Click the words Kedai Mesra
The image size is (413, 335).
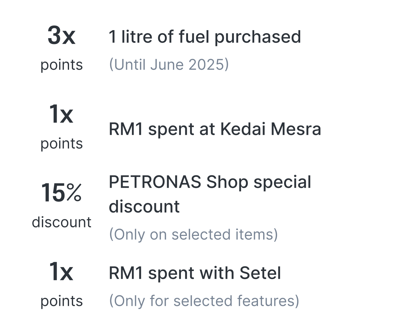point(271,129)
